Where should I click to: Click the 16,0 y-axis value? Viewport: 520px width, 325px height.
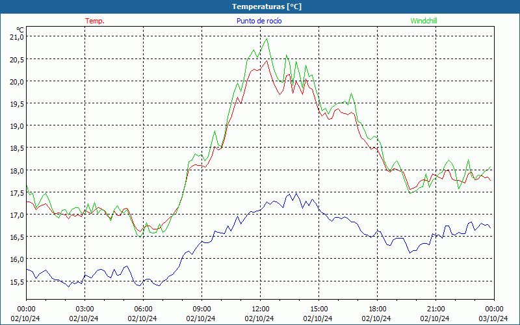pyautogui.click(x=16, y=259)
